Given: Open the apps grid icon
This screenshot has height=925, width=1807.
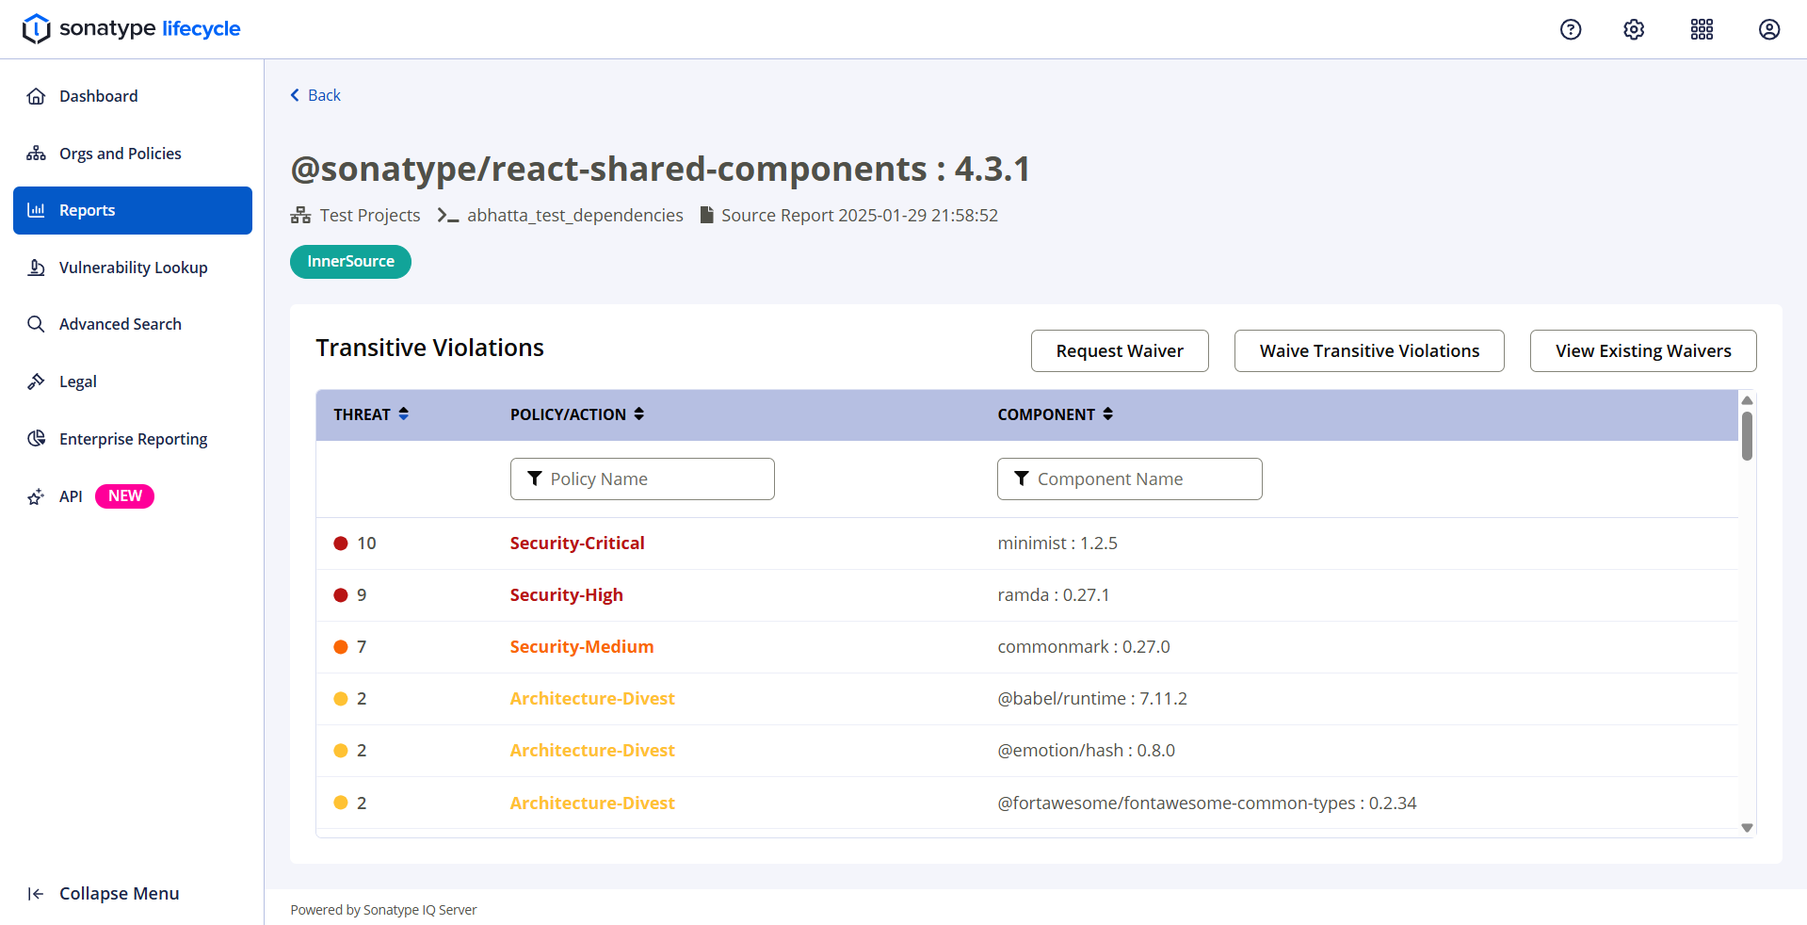Looking at the screenshot, I should coord(1702,29).
